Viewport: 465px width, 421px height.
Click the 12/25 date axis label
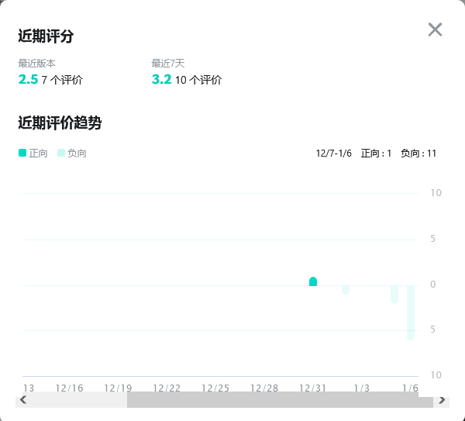pyautogui.click(x=215, y=388)
